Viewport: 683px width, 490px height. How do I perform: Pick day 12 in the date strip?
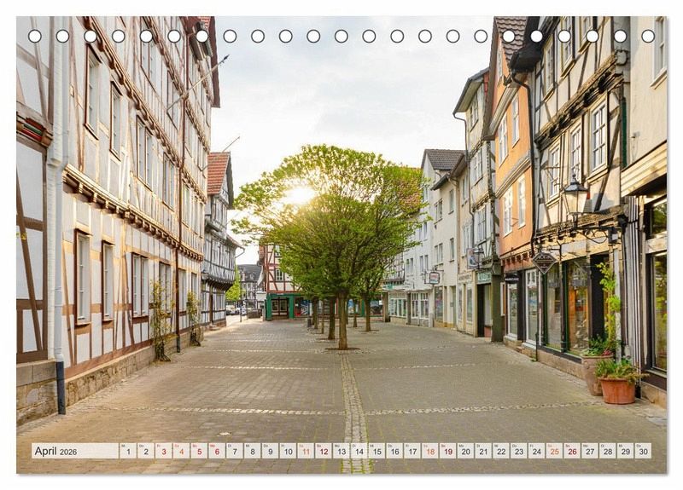[x=324, y=451]
